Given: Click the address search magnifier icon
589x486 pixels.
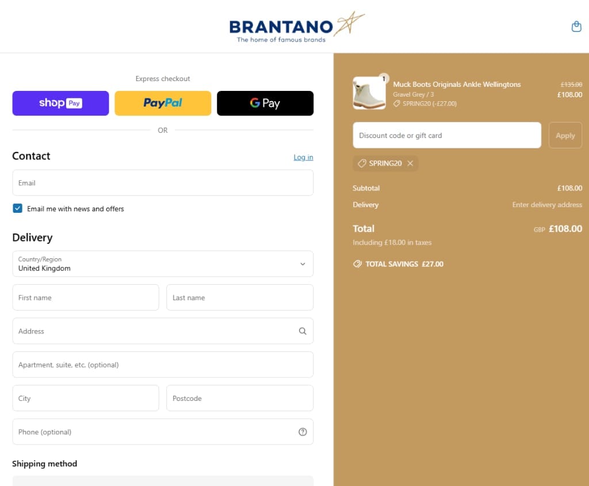Looking at the screenshot, I should click(x=303, y=331).
